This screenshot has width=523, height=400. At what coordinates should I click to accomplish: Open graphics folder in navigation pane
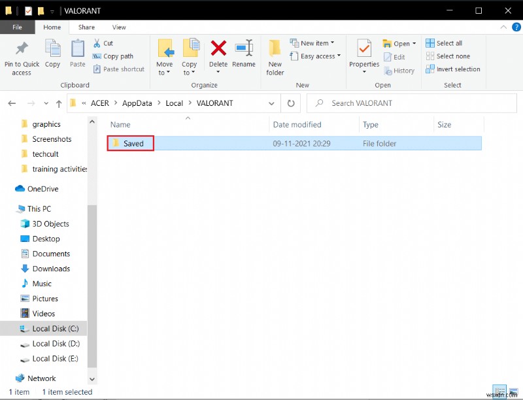point(46,124)
